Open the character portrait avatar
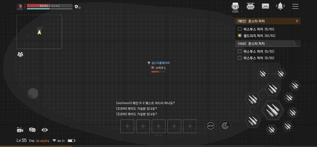Image resolution: width=317 pixels, height=147 pixels. pyautogui.click(x=20, y=7)
